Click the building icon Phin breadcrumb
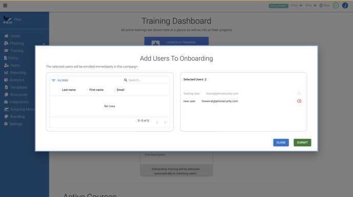Image resolution: width=353 pixels, height=197 pixels. coord(324,6)
